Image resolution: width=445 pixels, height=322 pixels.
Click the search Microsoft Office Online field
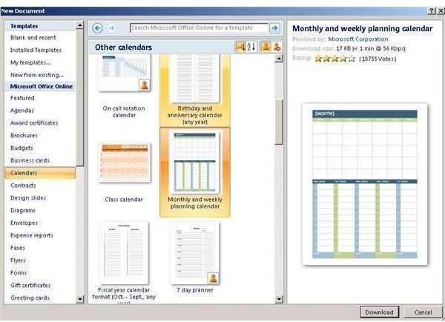(x=199, y=28)
